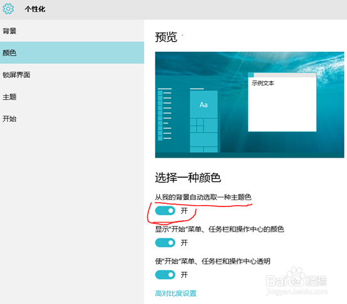The width and height of the screenshot is (347, 304).
Task: Click the settings gear icon
Action: [x=8, y=9]
